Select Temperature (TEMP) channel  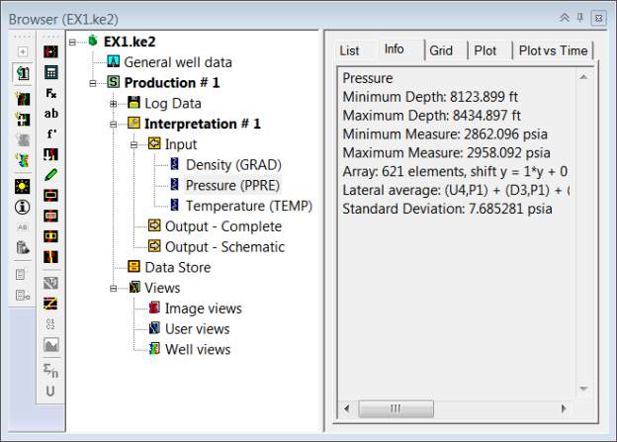point(249,206)
